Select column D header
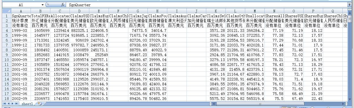 [x=80, y=11]
